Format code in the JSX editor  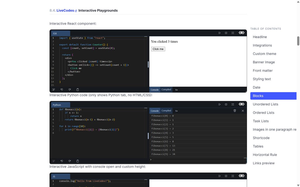53,90
